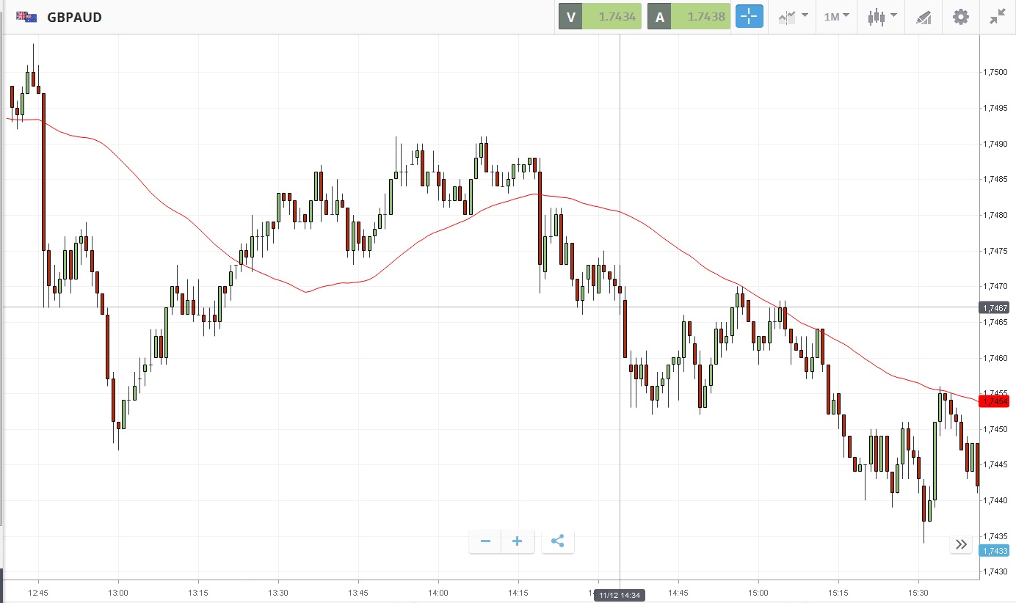Click the A buy price 1.7438 button
The image size is (1016, 603).
pyautogui.click(x=689, y=17)
